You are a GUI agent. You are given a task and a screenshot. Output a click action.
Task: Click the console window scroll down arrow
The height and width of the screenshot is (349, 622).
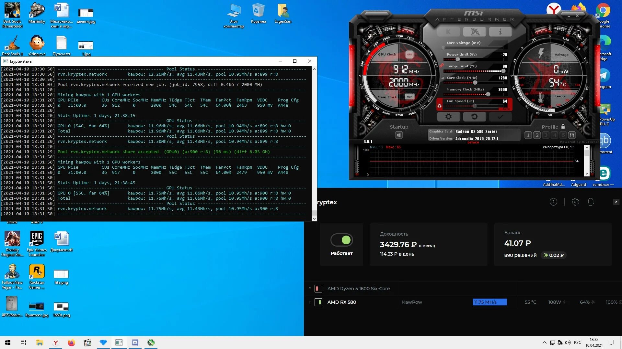314,219
